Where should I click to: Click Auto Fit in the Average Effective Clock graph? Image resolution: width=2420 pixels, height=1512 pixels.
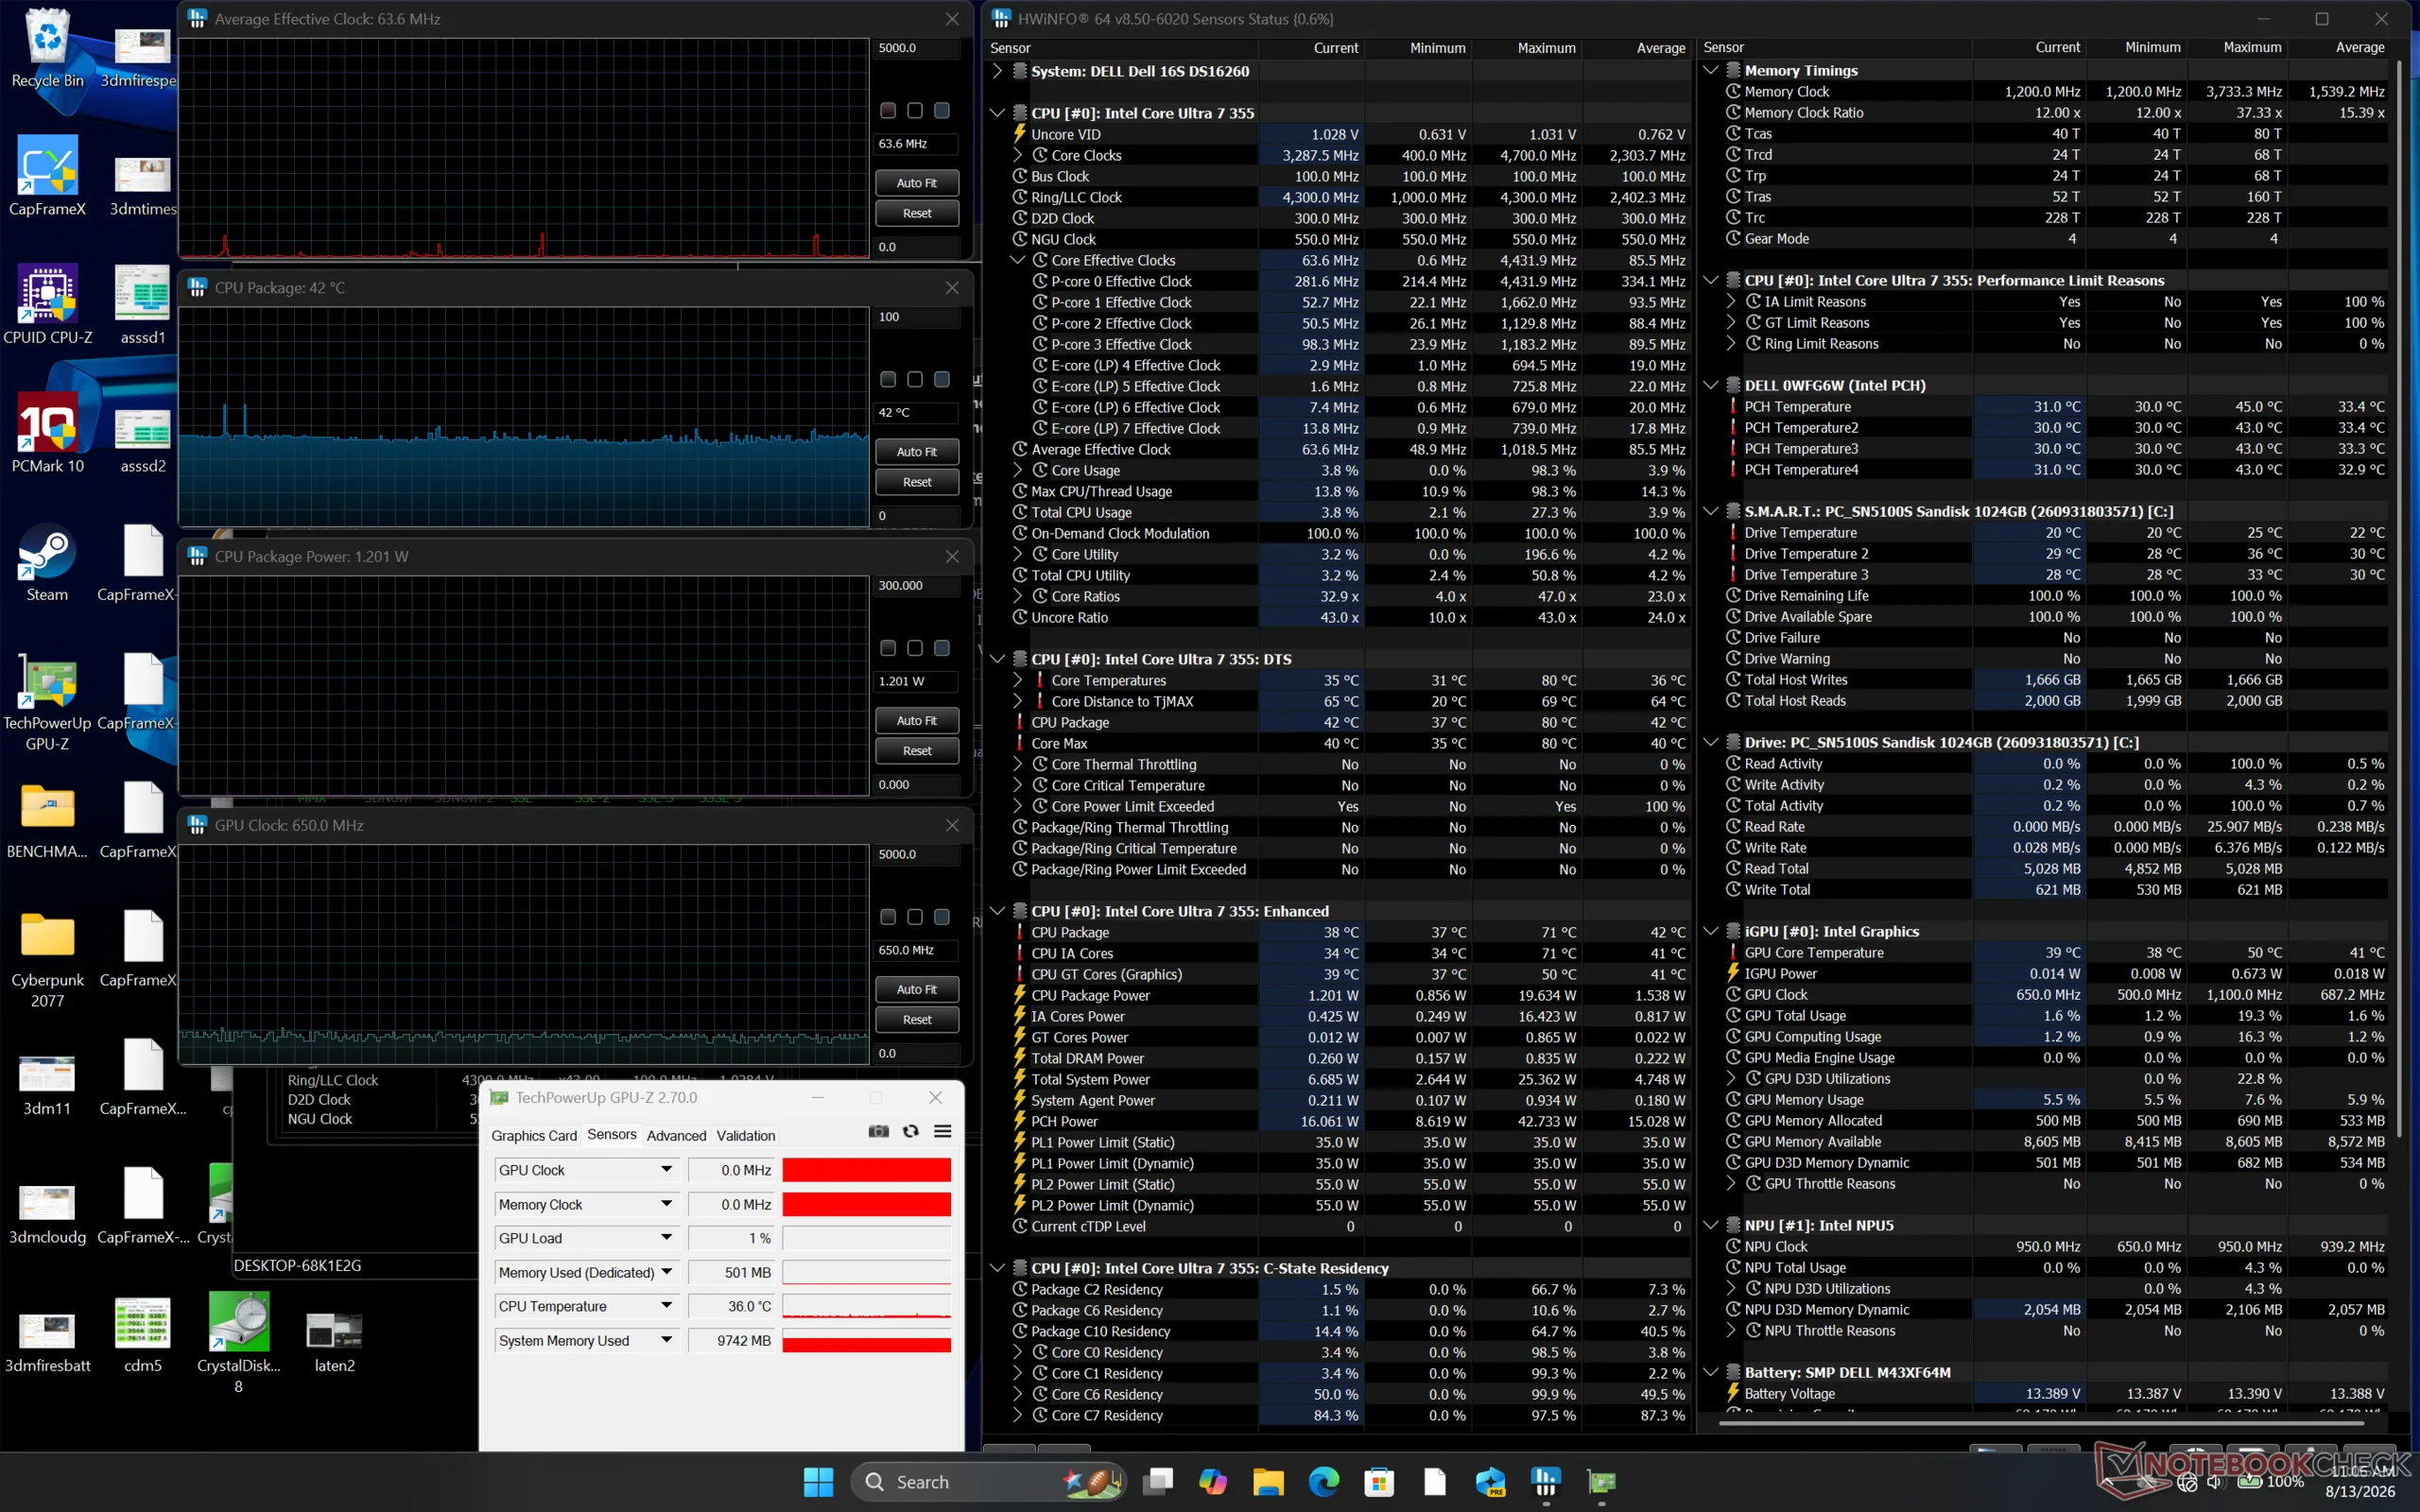(x=917, y=183)
